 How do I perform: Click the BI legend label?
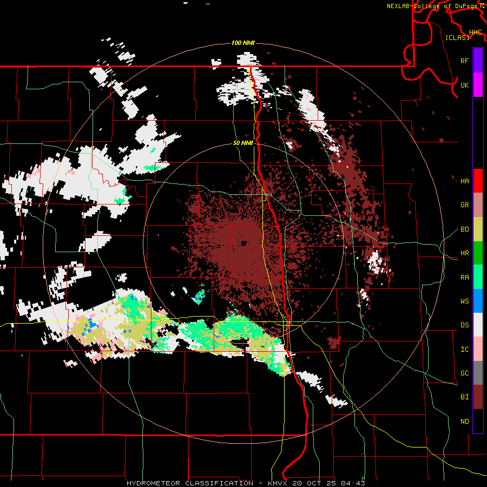(465, 397)
